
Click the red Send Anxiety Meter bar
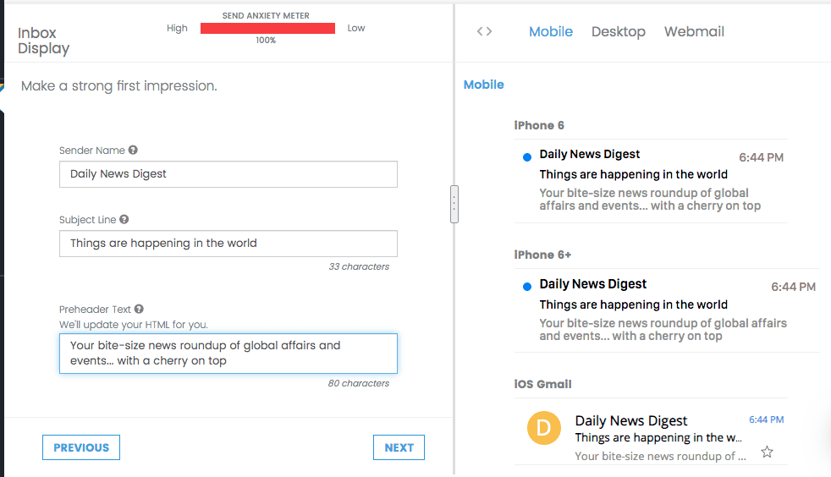point(267,28)
